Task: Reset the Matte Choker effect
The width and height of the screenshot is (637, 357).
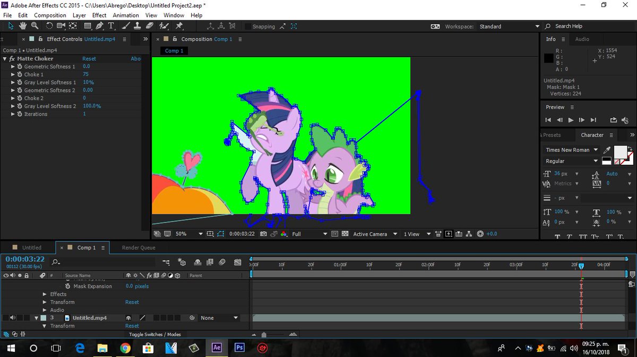Action: click(89, 59)
